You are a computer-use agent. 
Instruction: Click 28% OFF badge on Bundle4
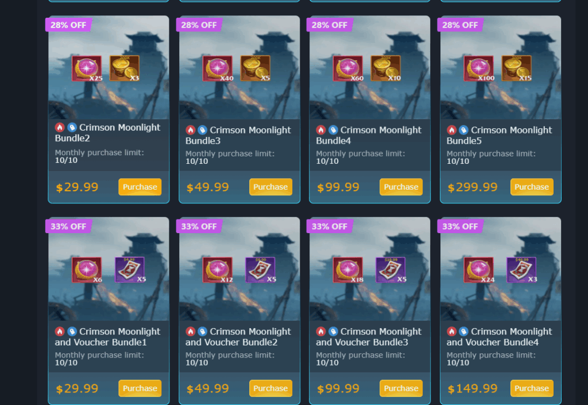[329, 25]
